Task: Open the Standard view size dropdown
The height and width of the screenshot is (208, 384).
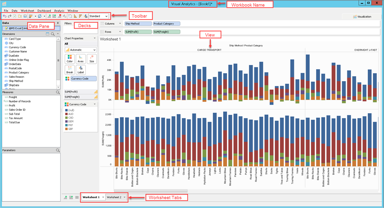Action: (x=106, y=16)
